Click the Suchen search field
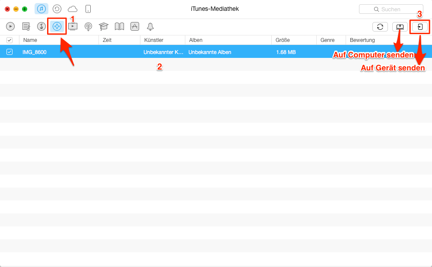The image size is (432, 267). (x=391, y=9)
